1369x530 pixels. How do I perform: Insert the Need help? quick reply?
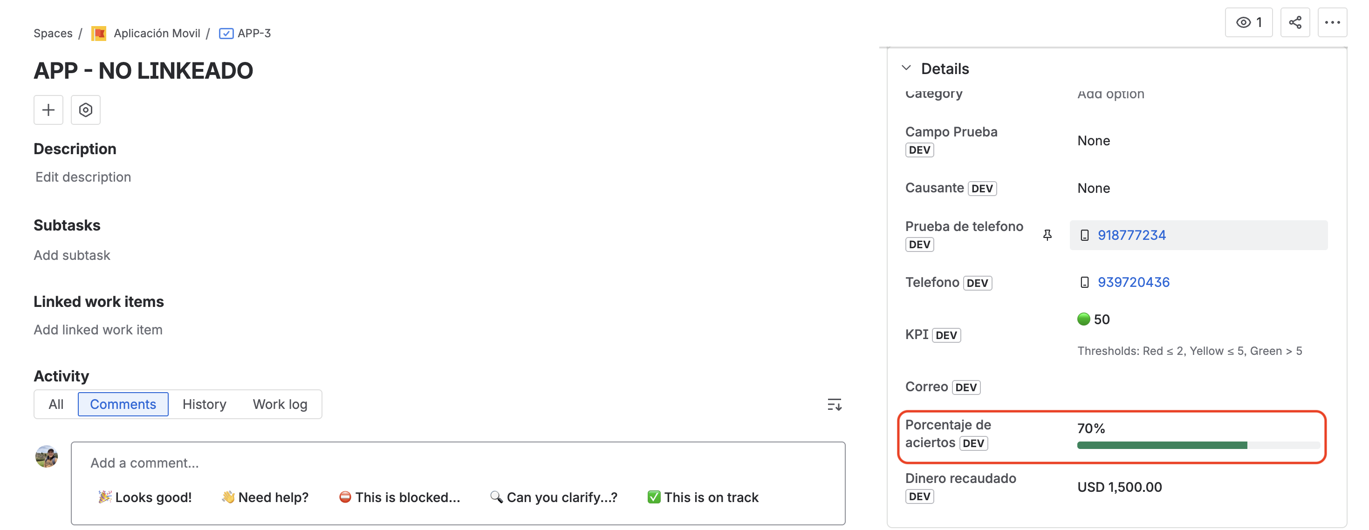(265, 497)
